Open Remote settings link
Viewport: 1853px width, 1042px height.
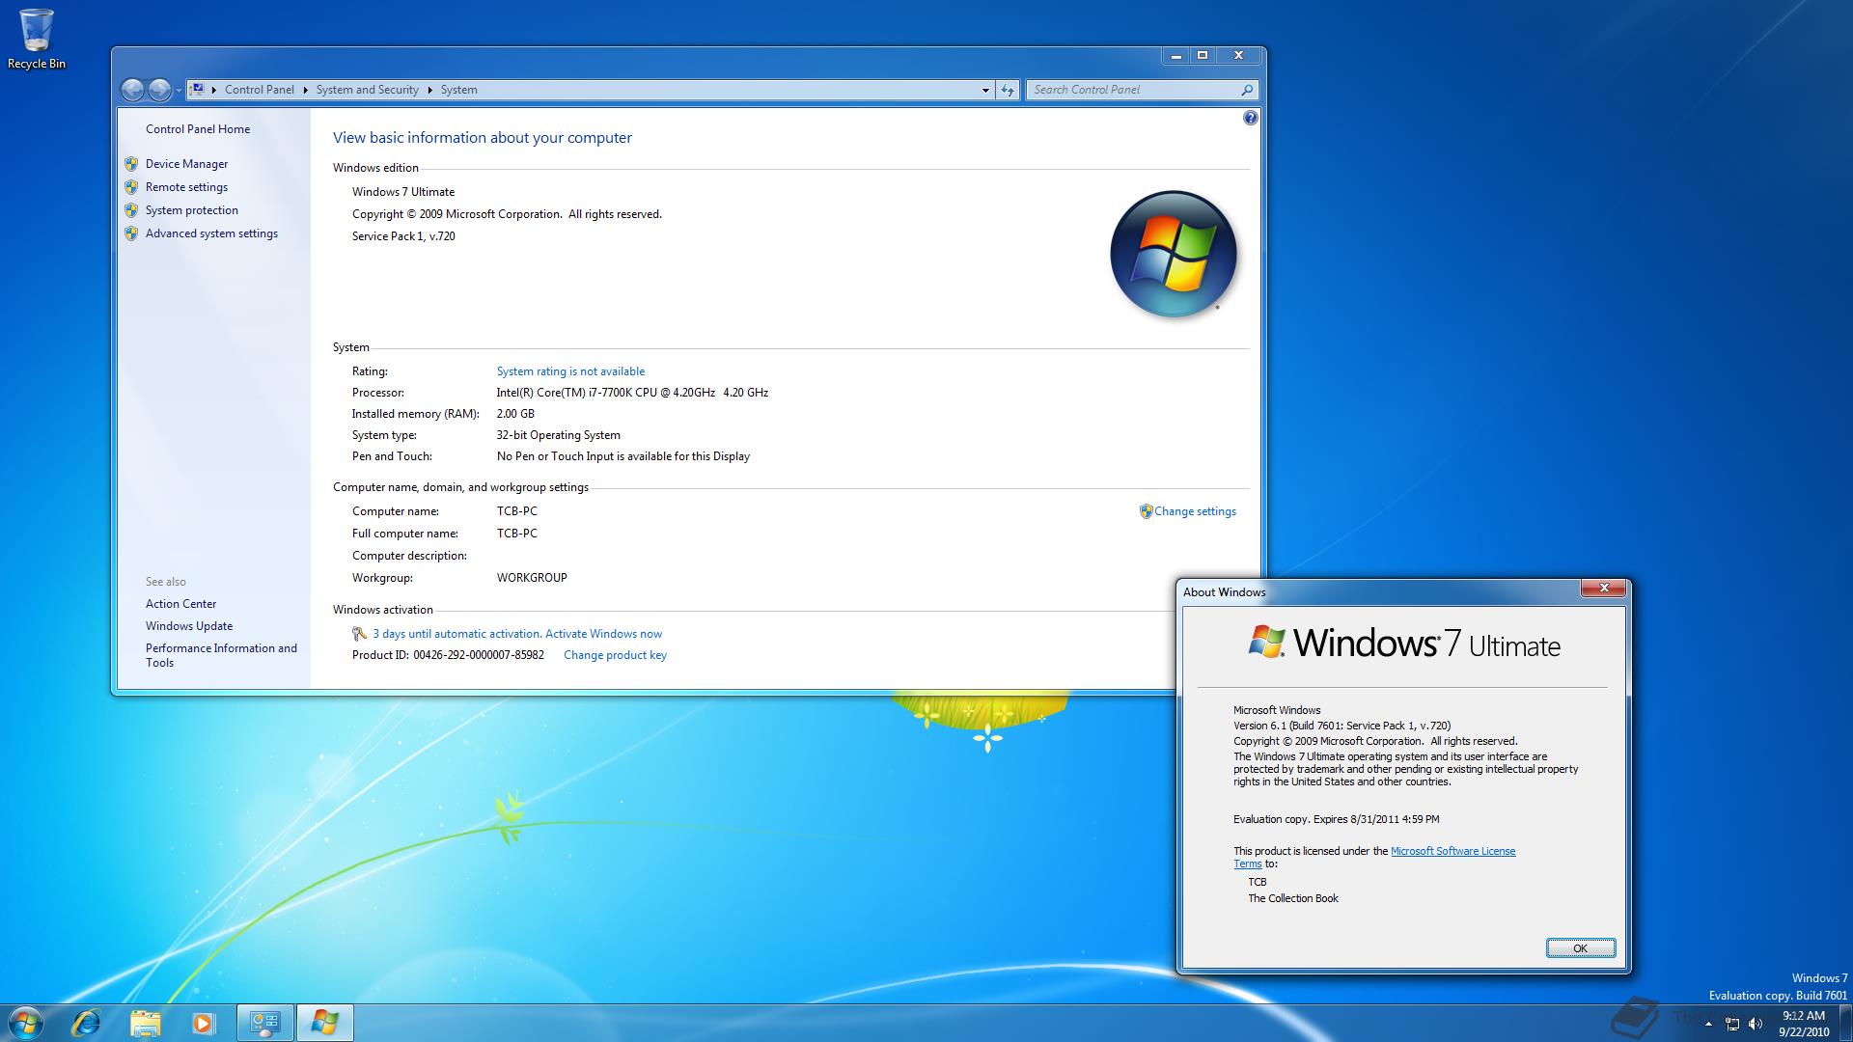tap(186, 187)
